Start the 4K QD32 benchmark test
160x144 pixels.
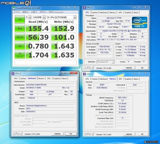click(20, 55)
